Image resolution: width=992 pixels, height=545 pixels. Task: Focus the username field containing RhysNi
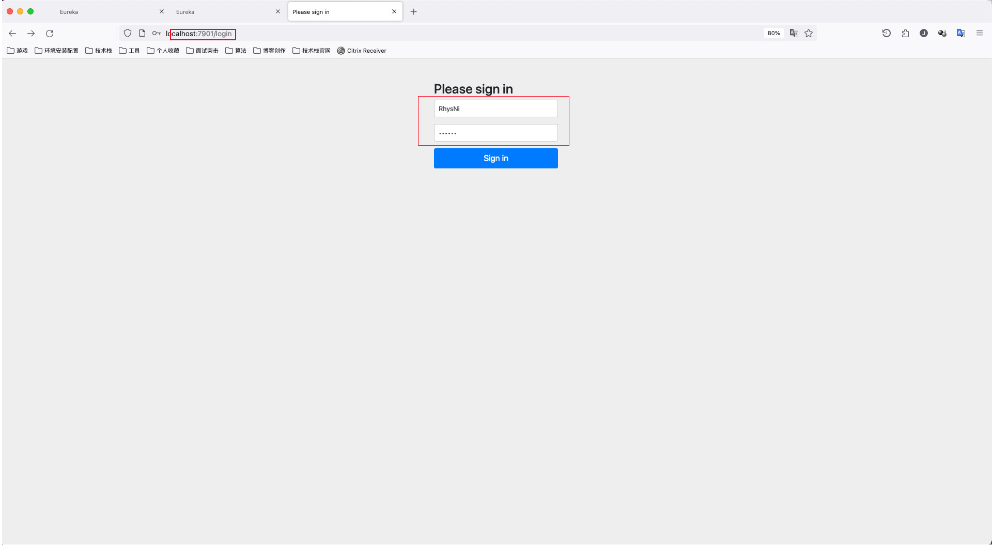(x=496, y=108)
